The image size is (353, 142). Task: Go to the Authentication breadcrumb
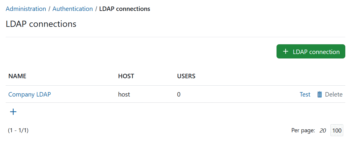click(x=73, y=9)
